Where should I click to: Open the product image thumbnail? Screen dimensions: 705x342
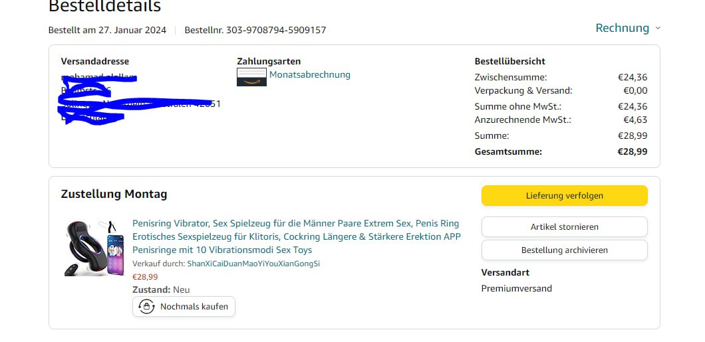click(x=94, y=247)
